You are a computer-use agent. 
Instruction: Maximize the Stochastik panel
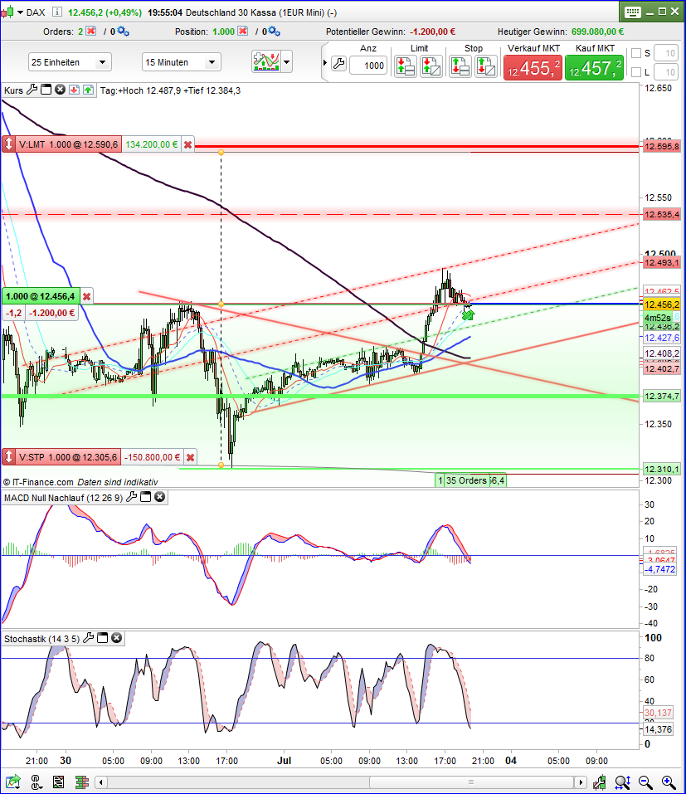point(103,638)
